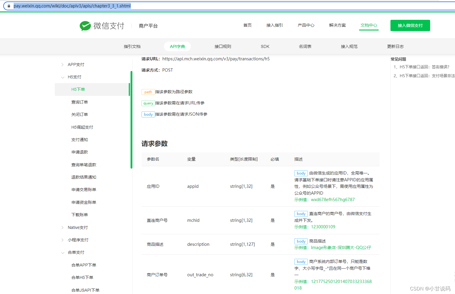This screenshot has height=294, width=455.
Task: Click the 接入微信支付 button
Action: point(410,25)
